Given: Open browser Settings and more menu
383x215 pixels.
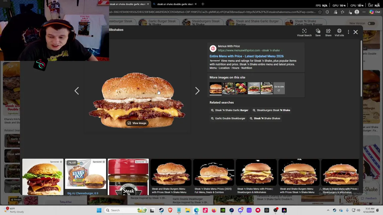Looking at the screenshot, I should coord(364,12).
